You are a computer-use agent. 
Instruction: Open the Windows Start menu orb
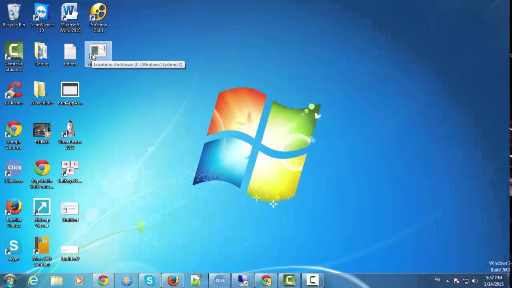tap(10, 280)
